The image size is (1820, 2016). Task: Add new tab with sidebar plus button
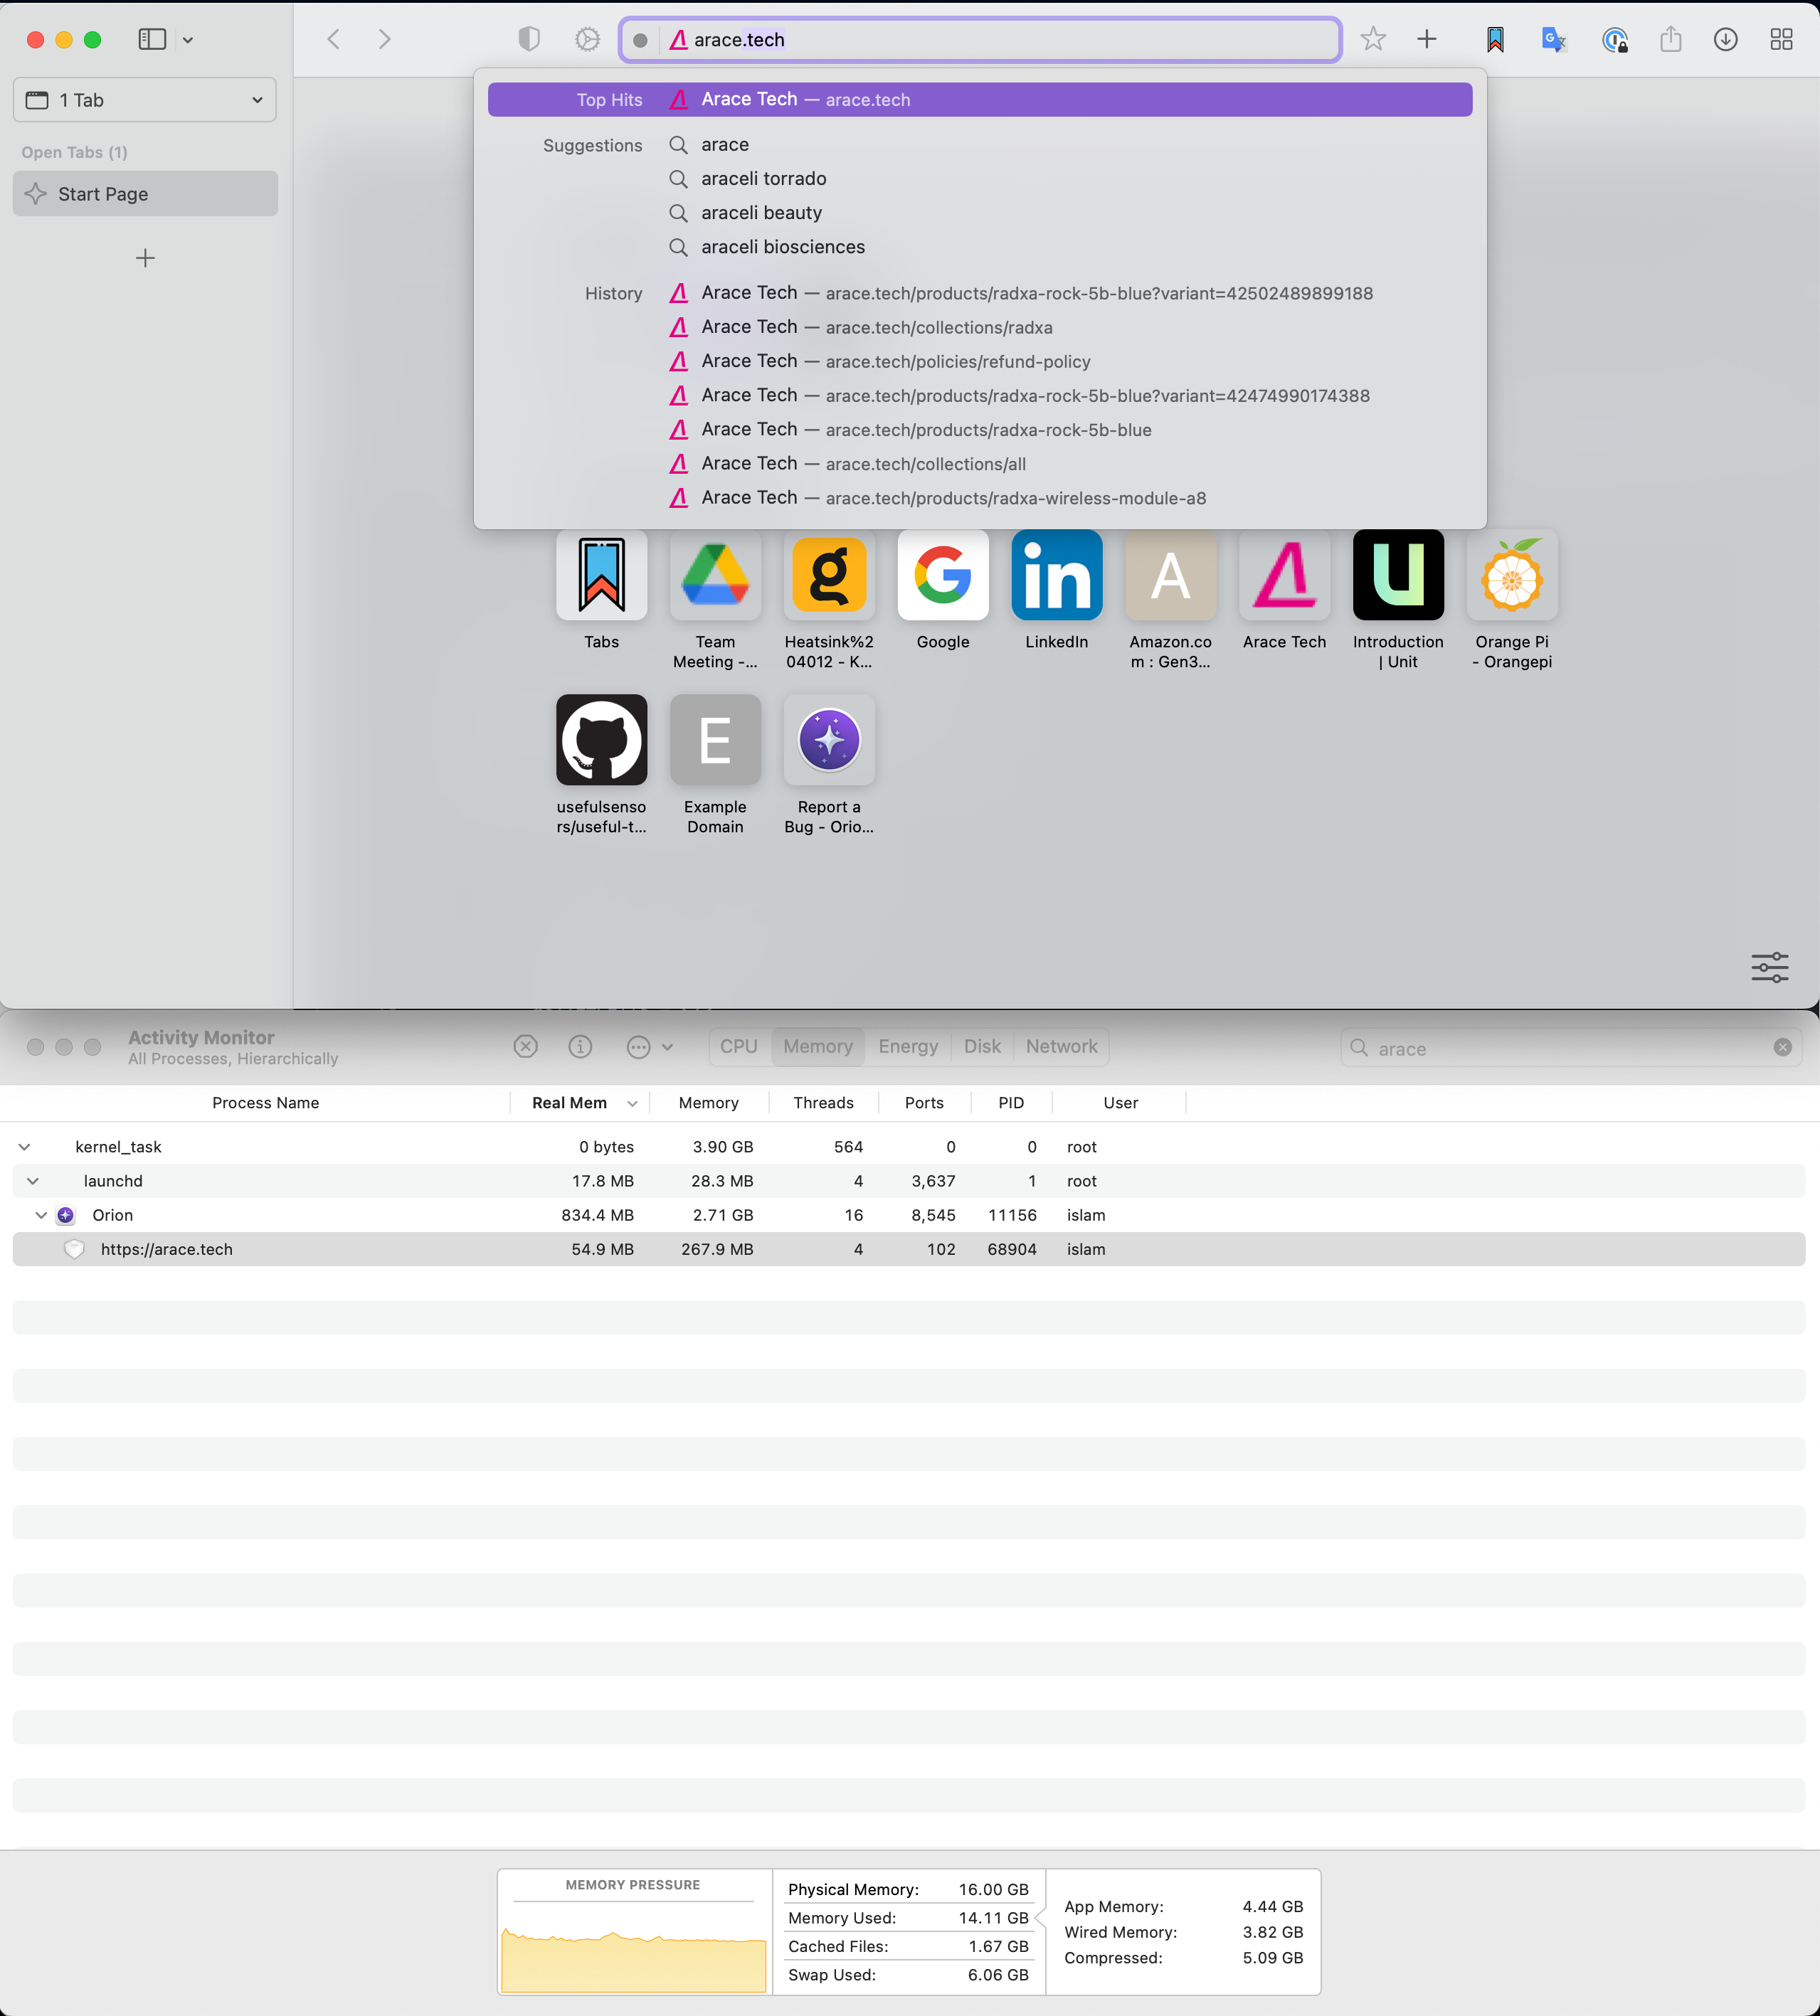145,258
